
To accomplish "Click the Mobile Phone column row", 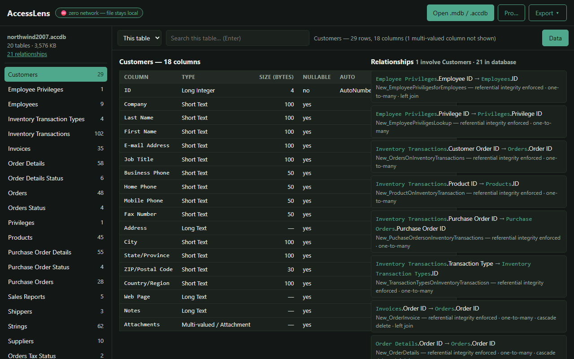I will coord(245,201).
